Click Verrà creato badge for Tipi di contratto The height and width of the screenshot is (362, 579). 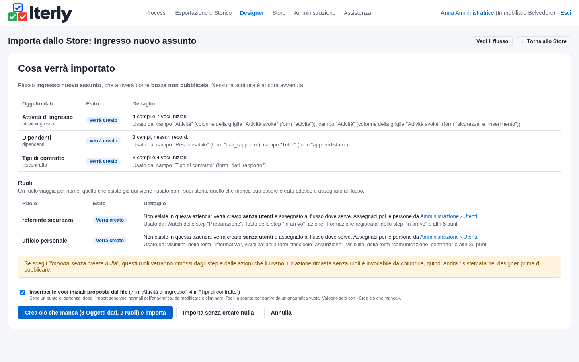103,161
